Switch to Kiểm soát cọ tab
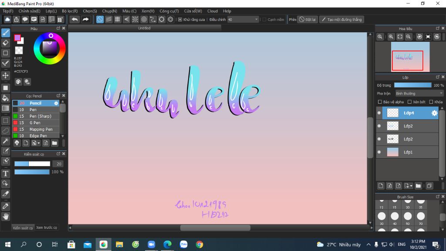Image resolution: width=446 pixels, height=251 pixels. [23, 227]
